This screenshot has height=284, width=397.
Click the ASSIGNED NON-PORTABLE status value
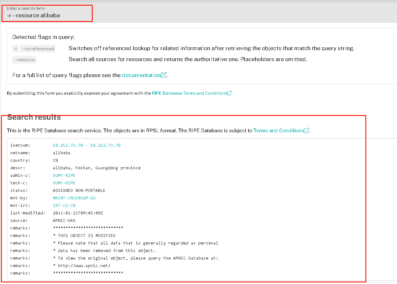[79, 191]
